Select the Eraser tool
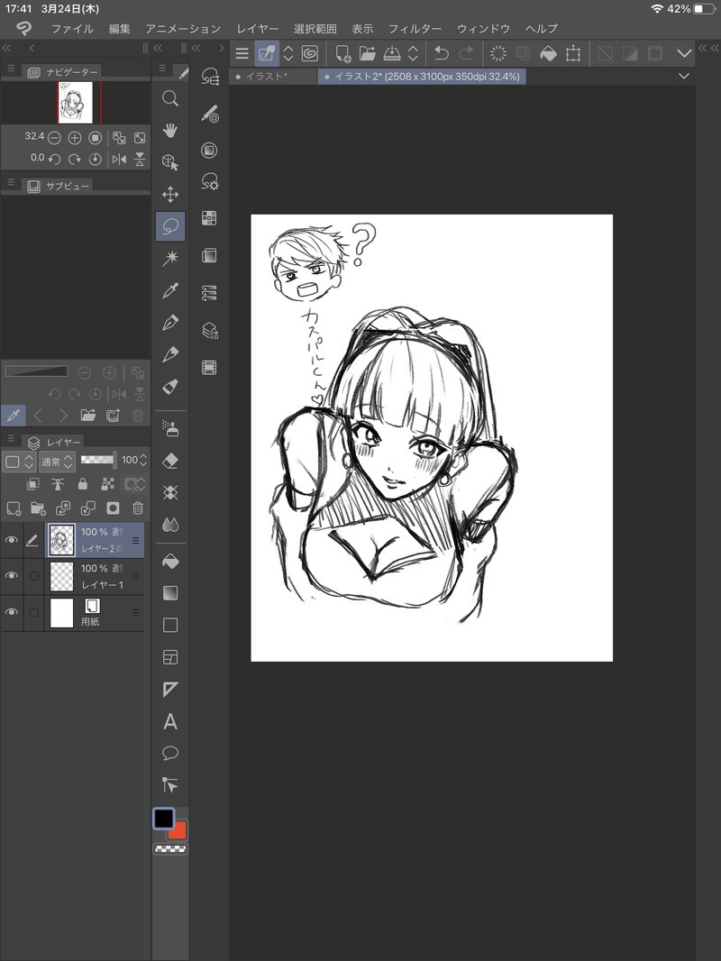The image size is (721, 961). [170, 461]
